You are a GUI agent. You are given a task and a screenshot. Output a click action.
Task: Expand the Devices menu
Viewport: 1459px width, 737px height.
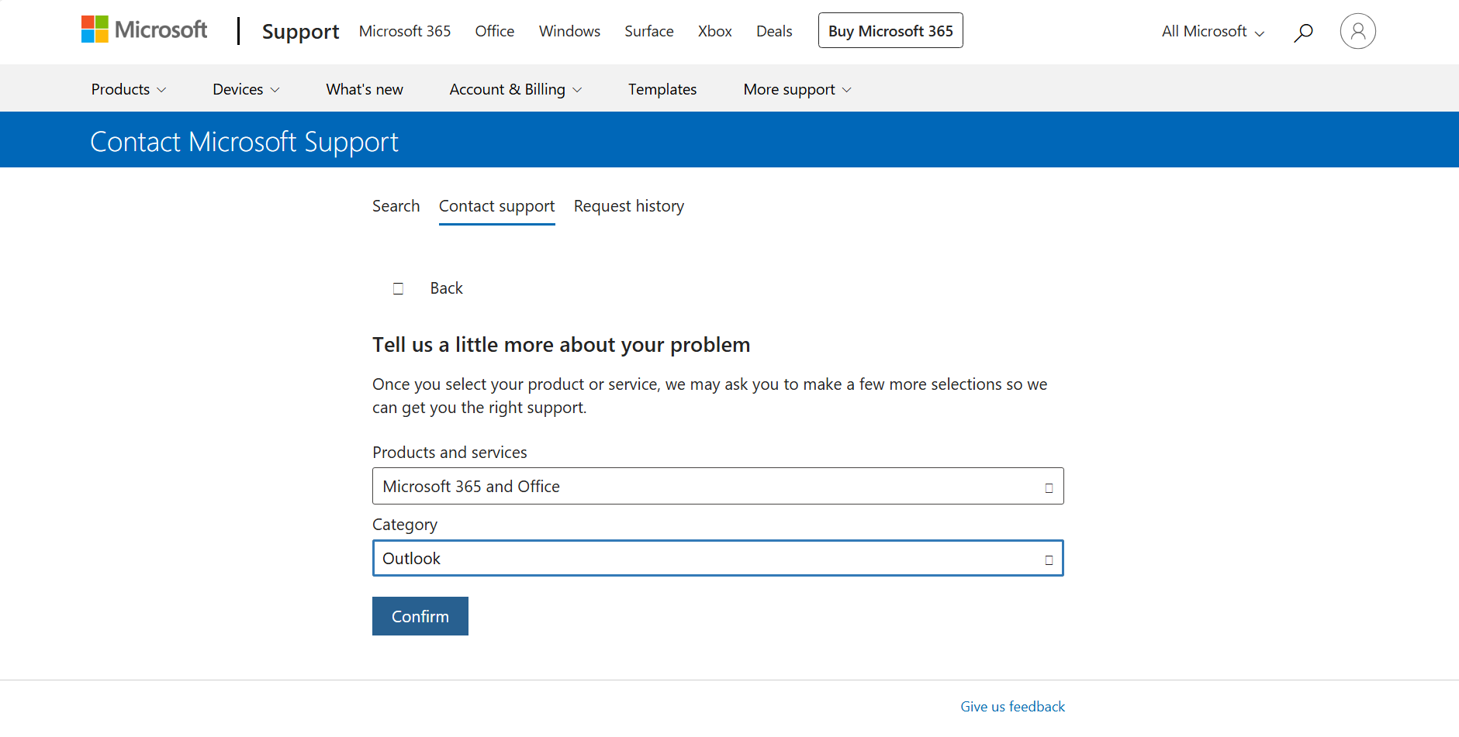[245, 89]
